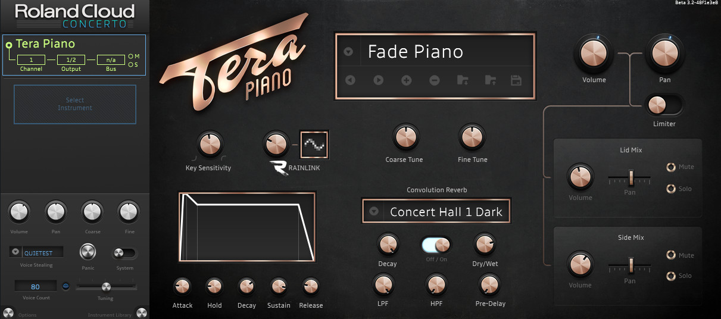This screenshot has height=319, width=721.
Task: Click the envelope Hold knob
Action: pos(214,287)
